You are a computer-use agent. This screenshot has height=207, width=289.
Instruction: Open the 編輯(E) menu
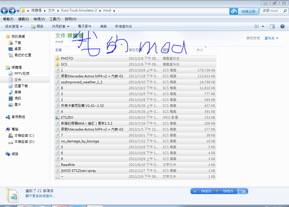coord(23,19)
